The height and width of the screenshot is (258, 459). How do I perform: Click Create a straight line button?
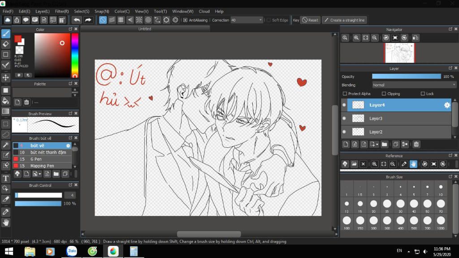[x=345, y=20]
